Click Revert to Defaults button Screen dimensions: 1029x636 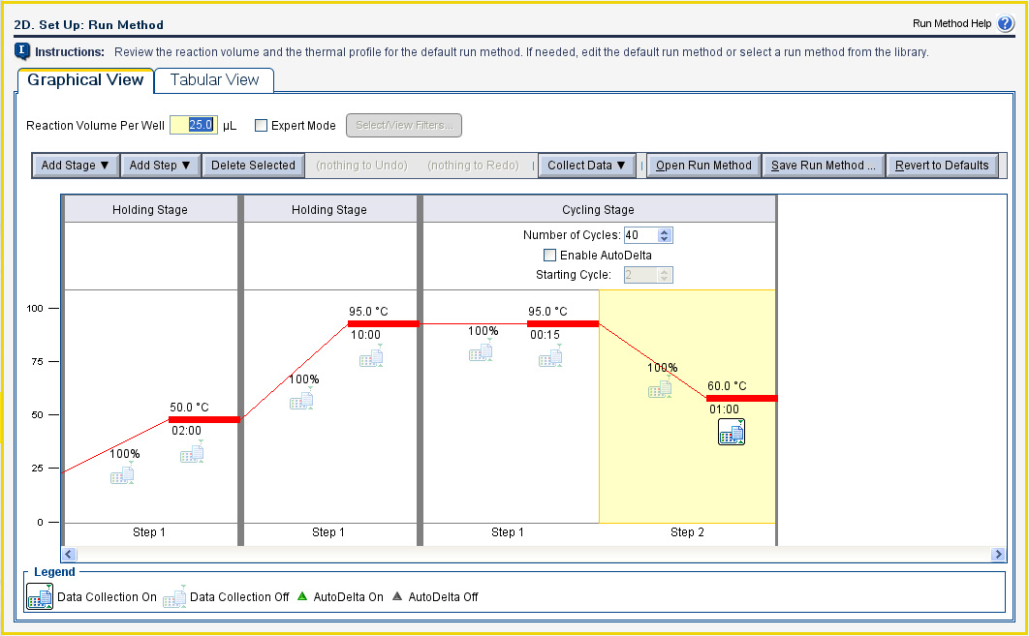click(941, 166)
